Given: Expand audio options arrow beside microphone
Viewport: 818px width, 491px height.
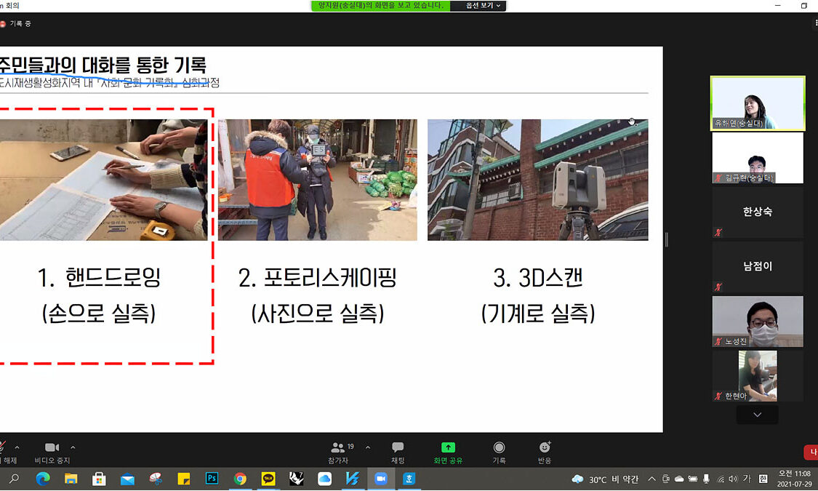Looking at the screenshot, I should coord(17,447).
